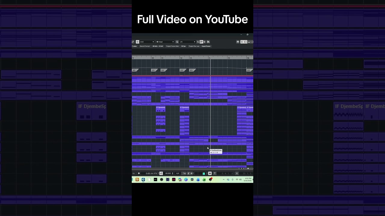Click bar 11 on the ruler
Image resolution: width=385 pixels, height=216 pixels.
coord(162,58)
